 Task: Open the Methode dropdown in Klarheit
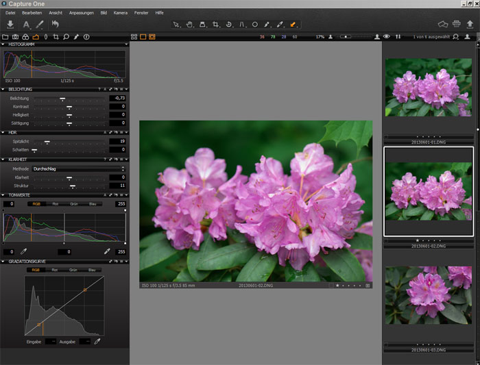click(x=78, y=168)
